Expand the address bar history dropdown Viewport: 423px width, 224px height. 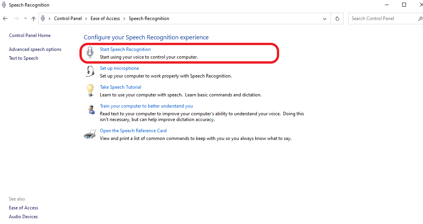[325, 19]
